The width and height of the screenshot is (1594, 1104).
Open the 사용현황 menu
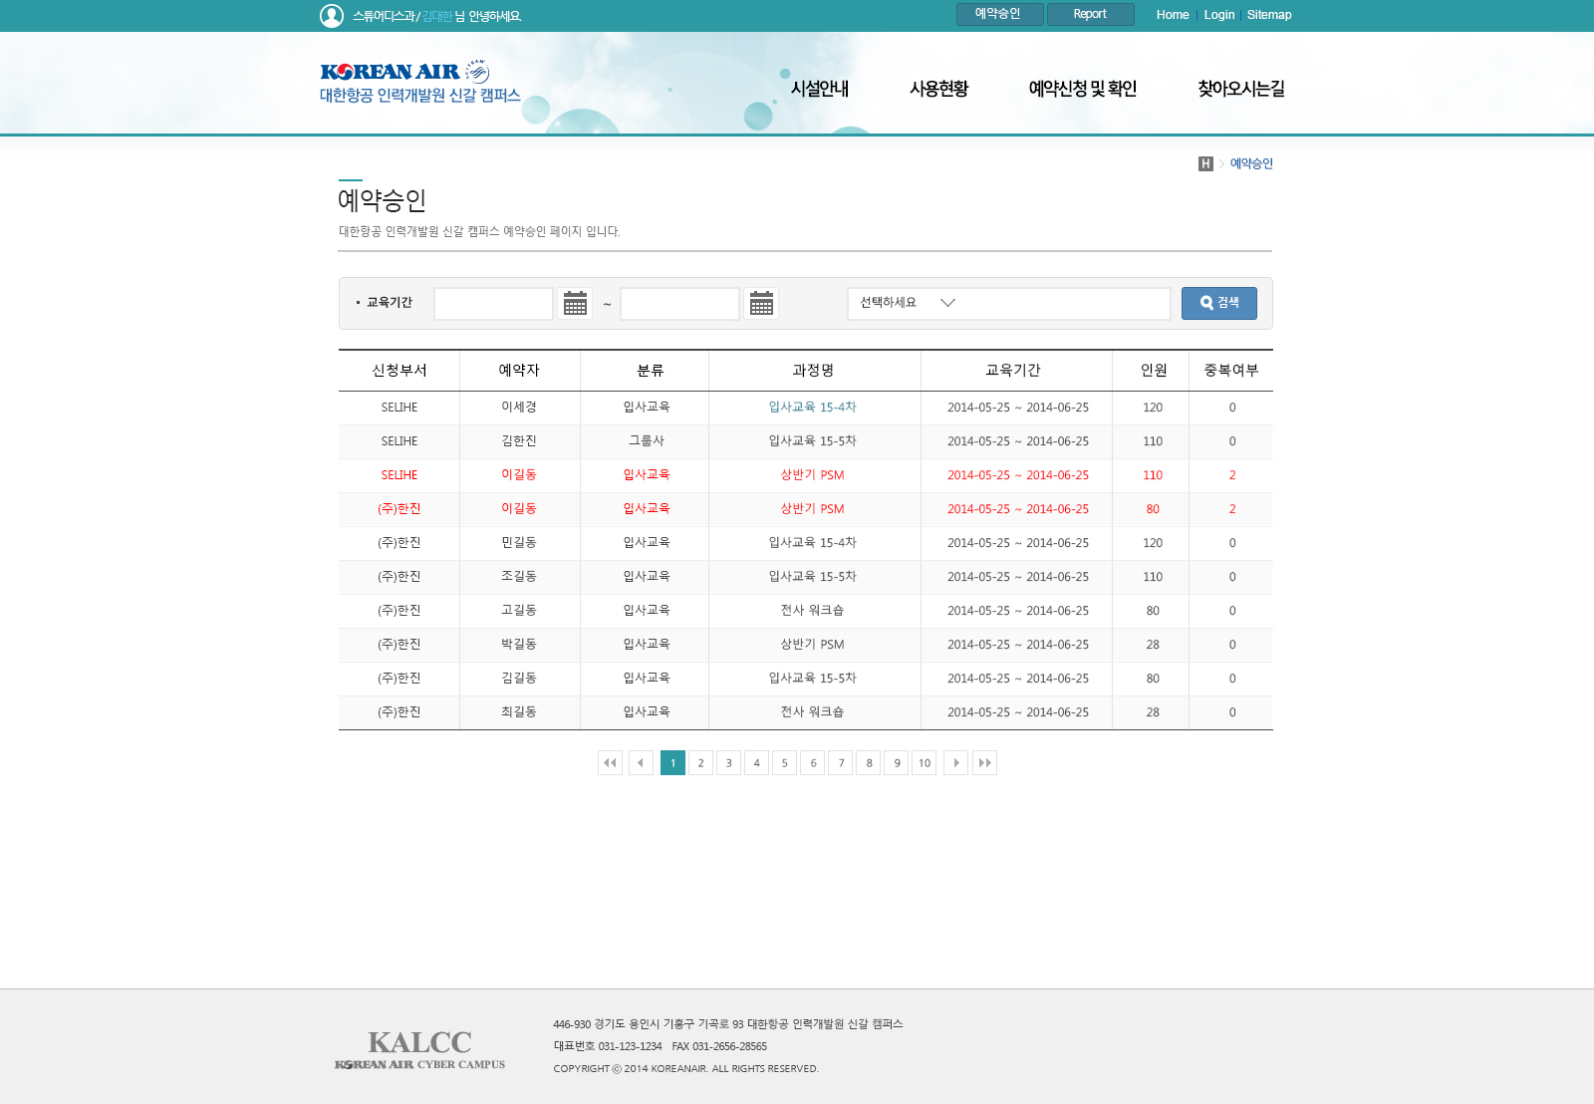click(x=938, y=89)
